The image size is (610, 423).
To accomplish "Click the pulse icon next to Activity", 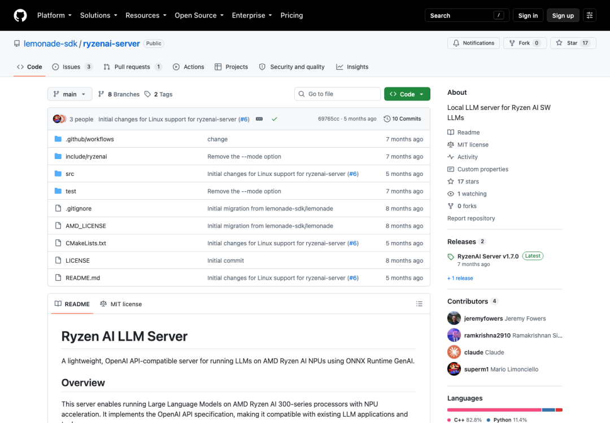I will 451,157.
